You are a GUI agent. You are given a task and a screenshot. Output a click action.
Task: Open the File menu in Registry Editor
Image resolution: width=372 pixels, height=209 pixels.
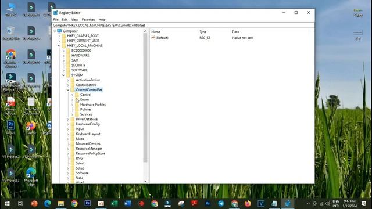click(x=56, y=19)
